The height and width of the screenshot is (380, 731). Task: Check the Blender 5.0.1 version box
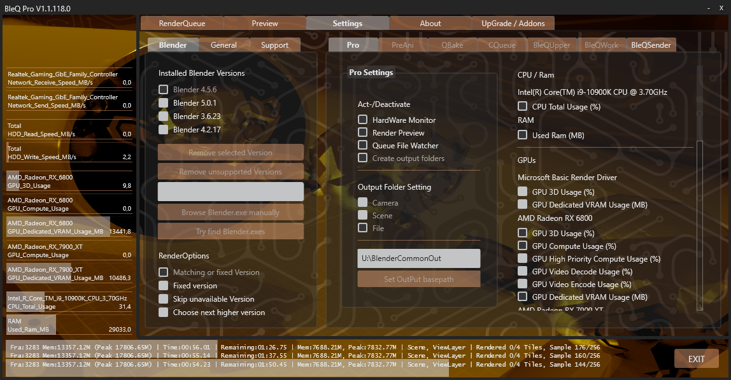[163, 102]
